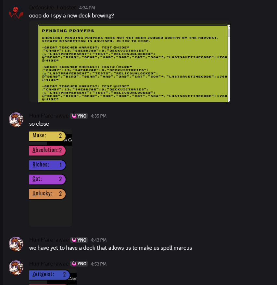This screenshot has height=285, width=277.
Task: Click the 4:53 PM message timestamp
Action: click(x=98, y=264)
